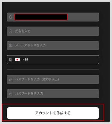Focus the パスワードを入力 (8文字以上) field
Viewport: 112px width, 124px height.
53,79
